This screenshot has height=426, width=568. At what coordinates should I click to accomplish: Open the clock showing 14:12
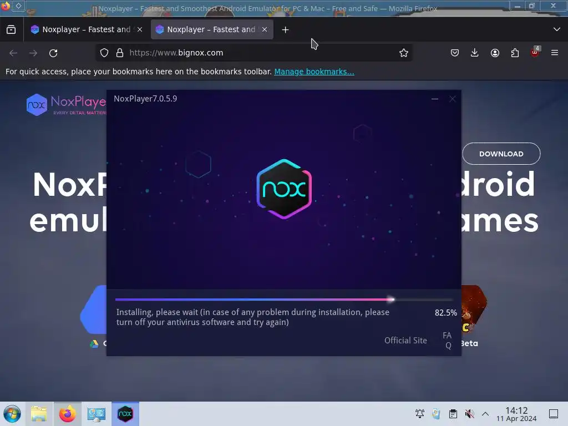pyautogui.click(x=516, y=414)
